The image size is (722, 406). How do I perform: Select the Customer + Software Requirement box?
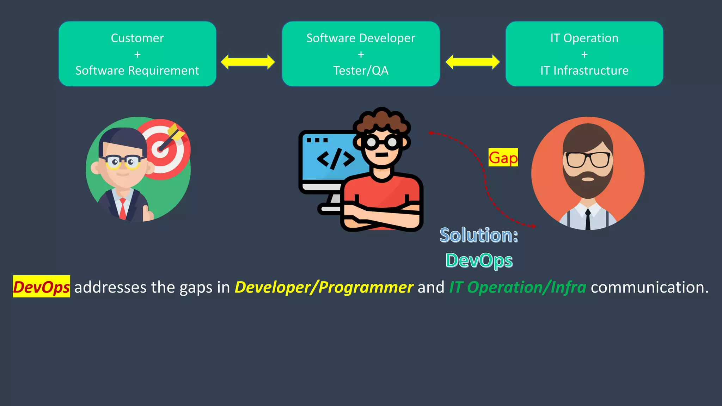[137, 54]
